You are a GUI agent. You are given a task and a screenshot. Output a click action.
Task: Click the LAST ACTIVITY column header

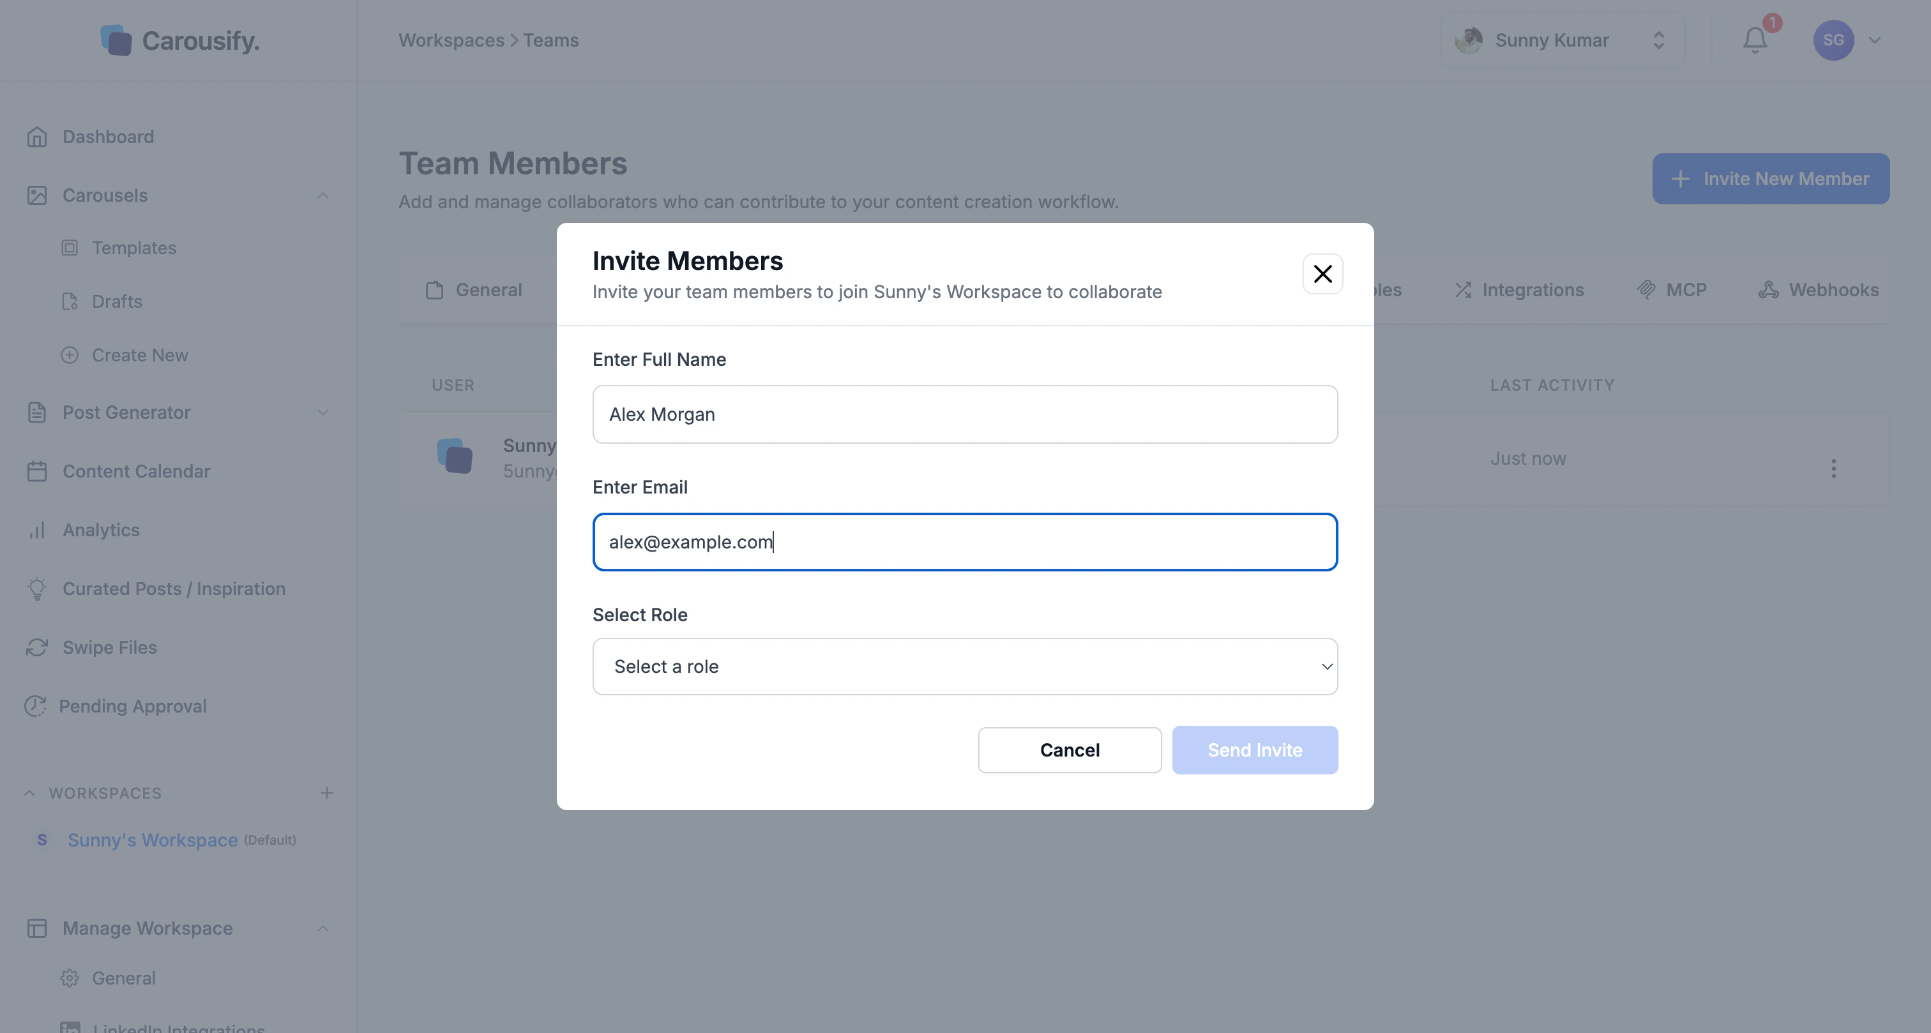[x=1552, y=386]
